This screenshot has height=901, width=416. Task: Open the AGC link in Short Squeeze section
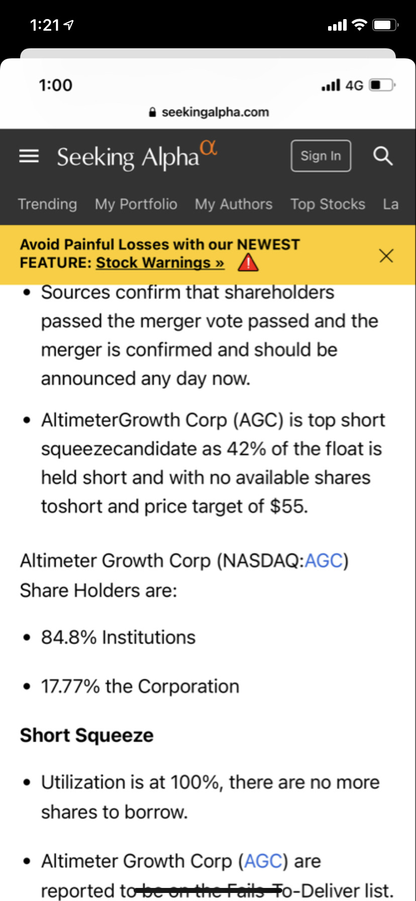[263, 861]
